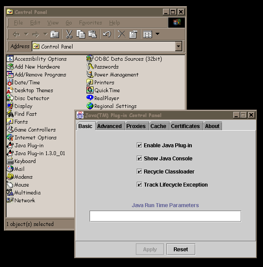Switch to the Certificates tab
This screenshot has height=267, width=263.
(x=185, y=126)
